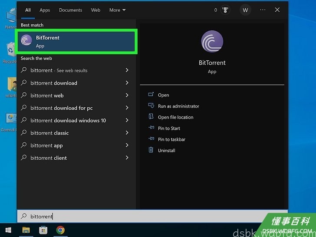
Task: Expand arrow for bittorrent See web results
Action: point(127,70)
